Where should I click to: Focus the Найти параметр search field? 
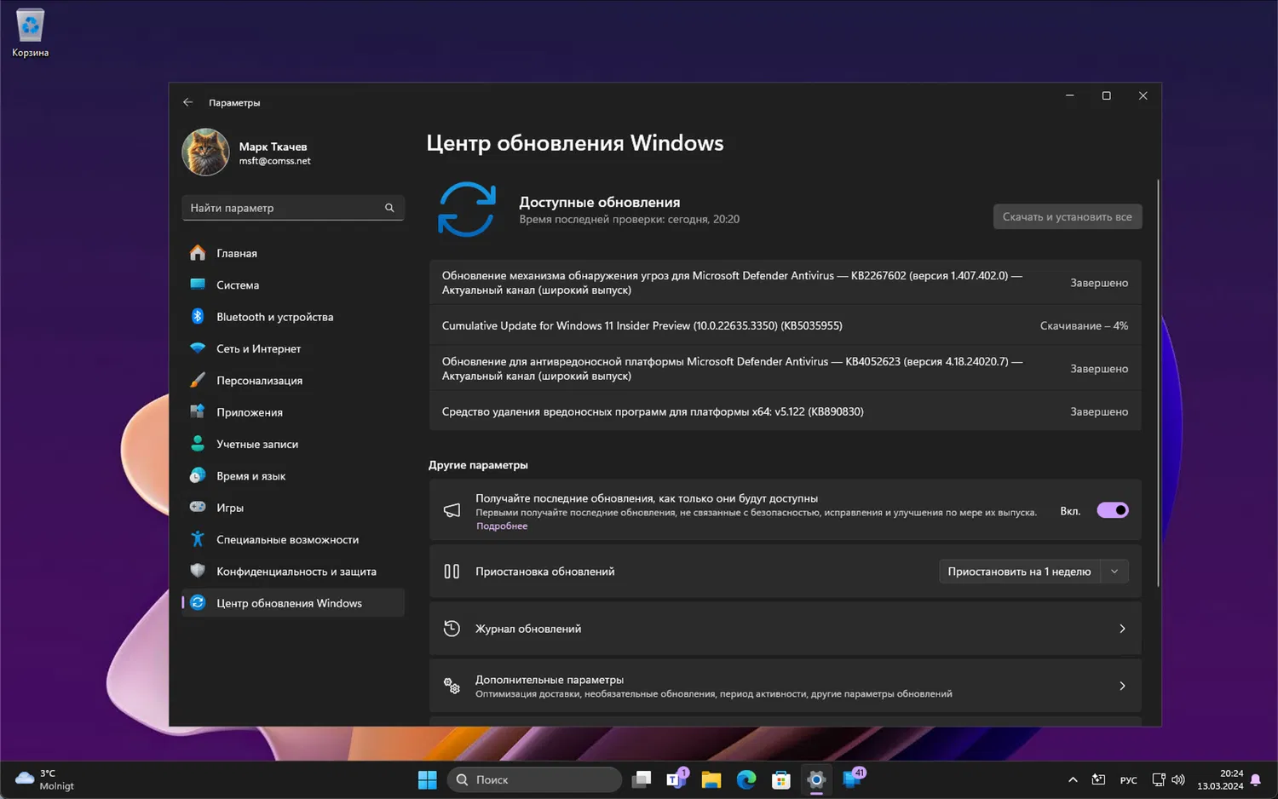point(293,208)
